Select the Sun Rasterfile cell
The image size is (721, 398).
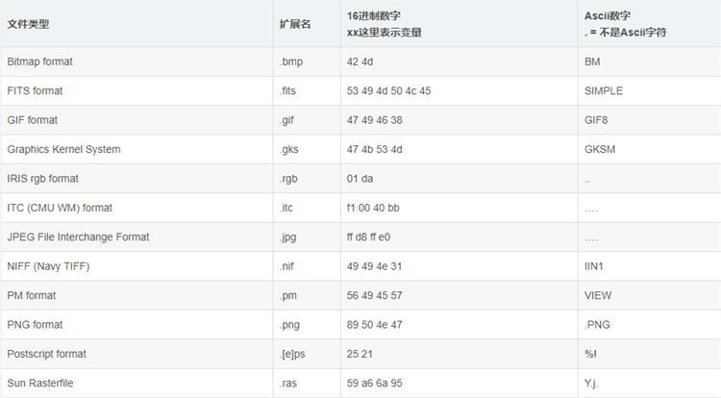coord(39,383)
